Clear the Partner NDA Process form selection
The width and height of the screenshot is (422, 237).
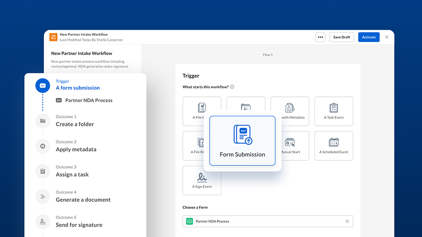click(347, 221)
